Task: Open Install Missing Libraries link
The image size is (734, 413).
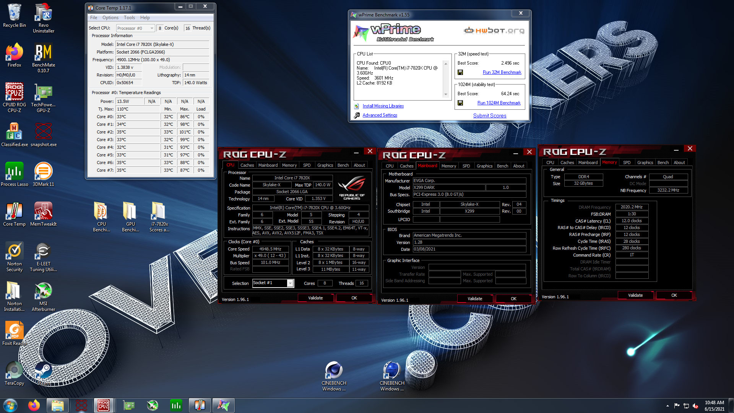Action: point(383,106)
